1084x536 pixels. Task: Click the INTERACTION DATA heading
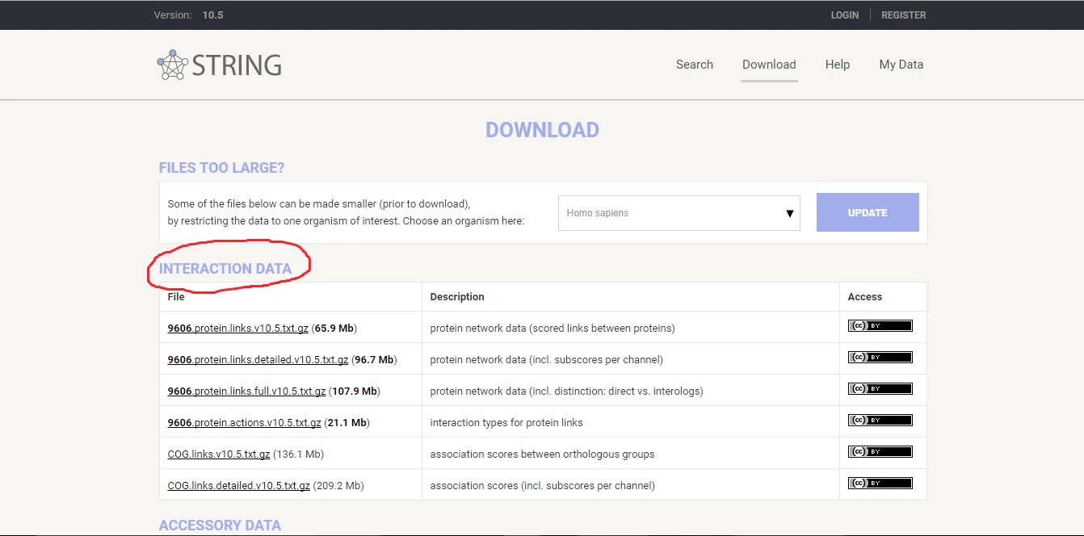point(225,269)
